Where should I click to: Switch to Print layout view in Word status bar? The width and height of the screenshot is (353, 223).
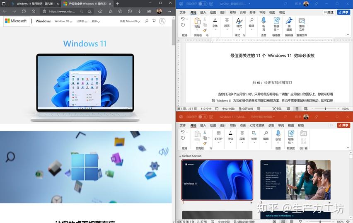(297, 109)
